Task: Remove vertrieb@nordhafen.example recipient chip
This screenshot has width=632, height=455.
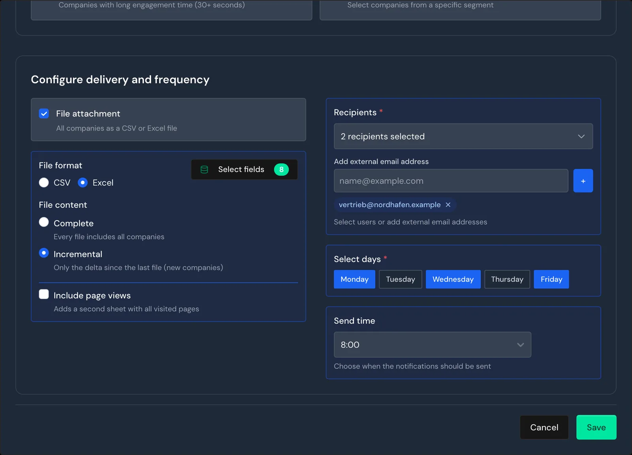Action: coord(448,205)
